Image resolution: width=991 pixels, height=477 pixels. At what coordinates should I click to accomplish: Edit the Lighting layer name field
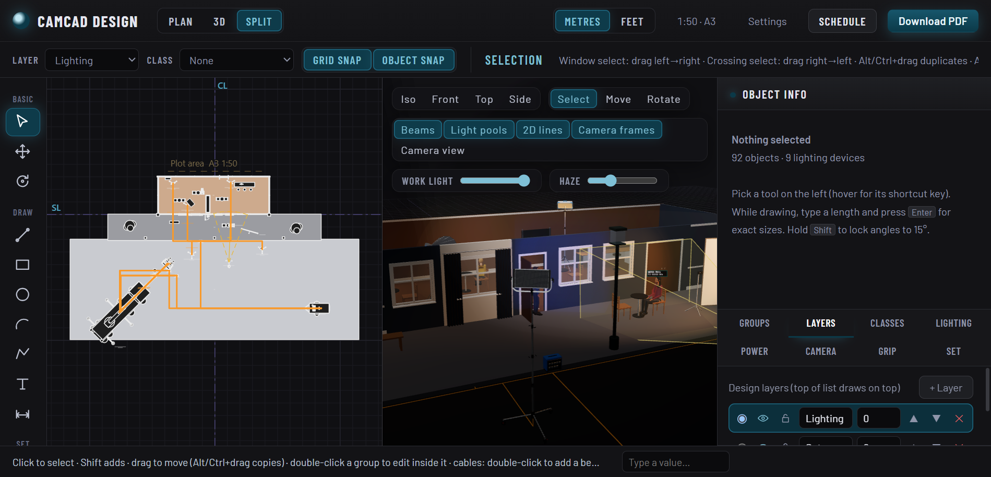pyautogui.click(x=826, y=419)
